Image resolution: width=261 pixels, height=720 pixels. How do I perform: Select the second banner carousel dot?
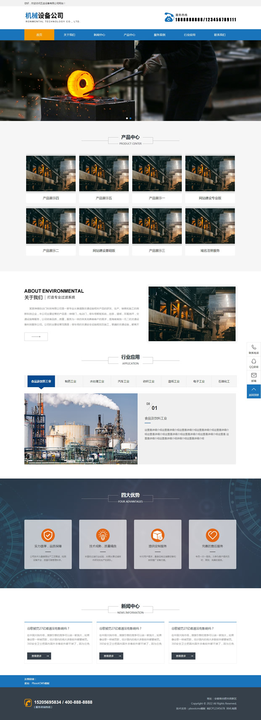(x=130, y=118)
